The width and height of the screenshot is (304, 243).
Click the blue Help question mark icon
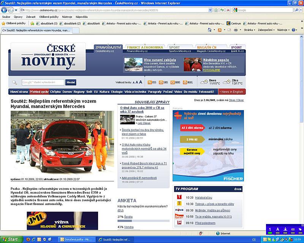click(x=293, y=30)
